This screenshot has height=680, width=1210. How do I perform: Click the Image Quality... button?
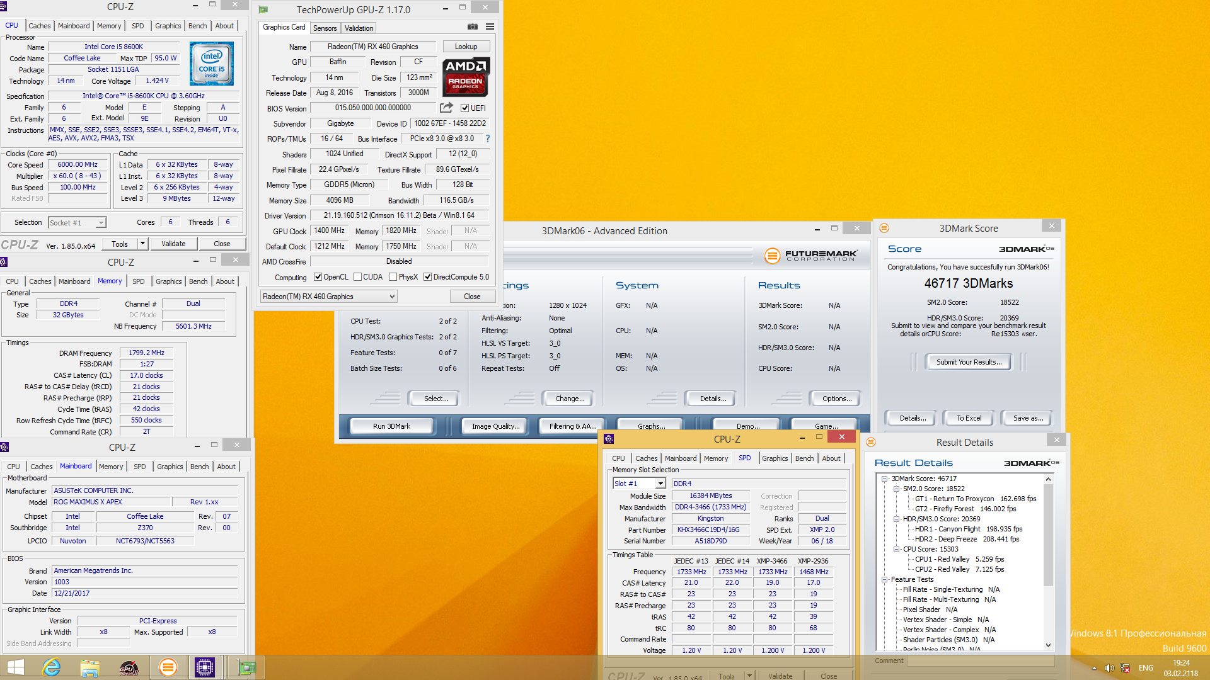(495, 426)
